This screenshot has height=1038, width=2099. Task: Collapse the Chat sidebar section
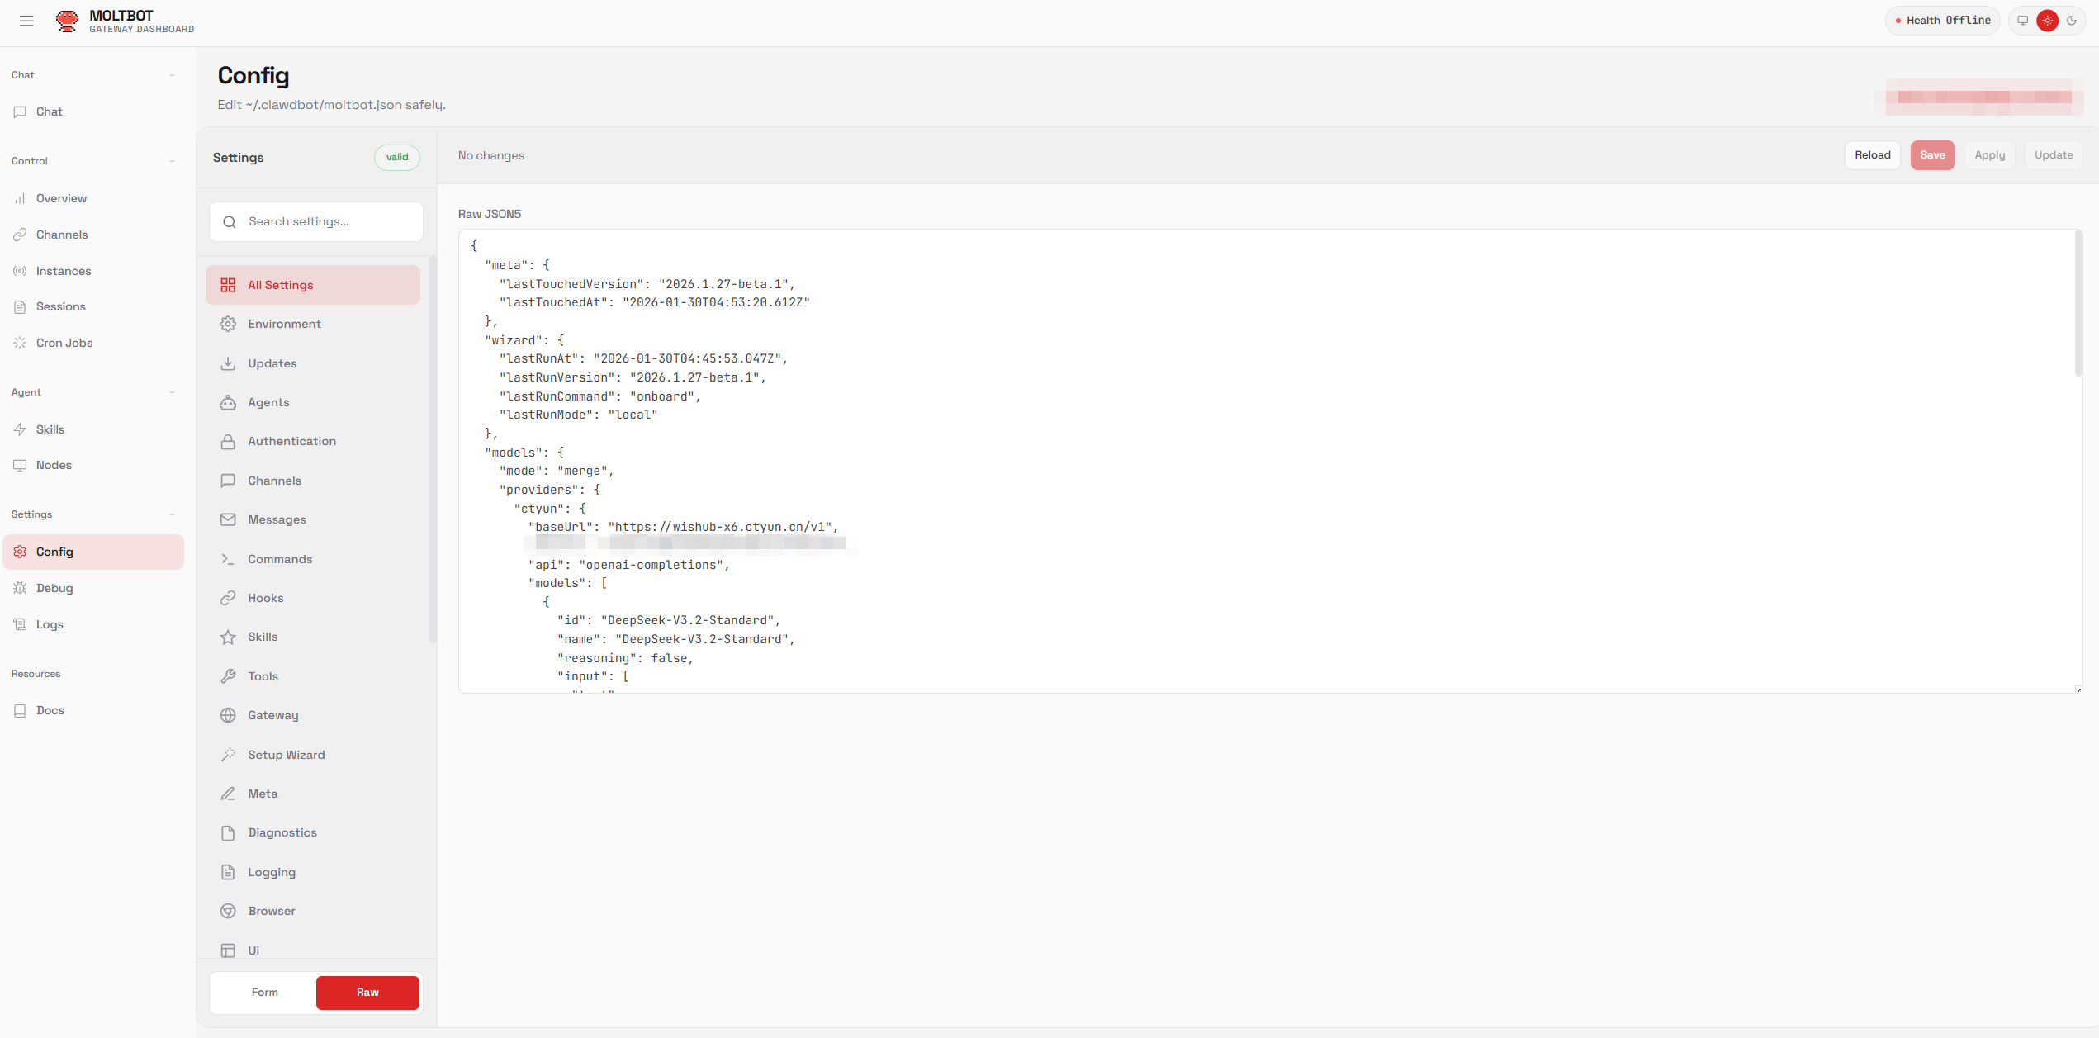coord(172,75)
